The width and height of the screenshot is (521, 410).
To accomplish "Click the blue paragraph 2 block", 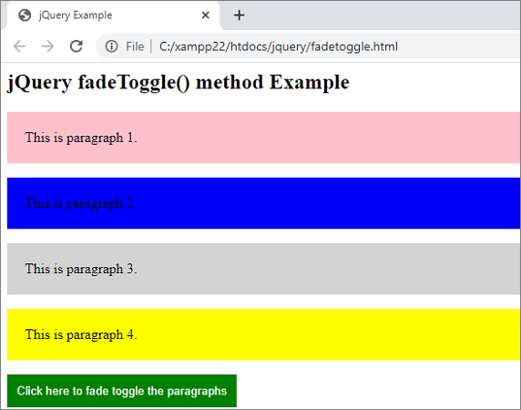I will 264,203.
